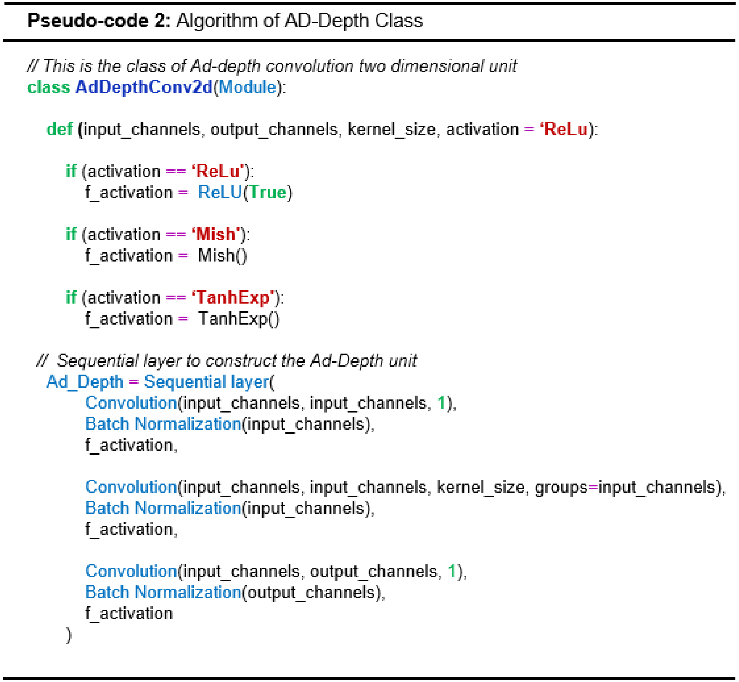Click the green 'def' keyword
Viewport: 739px width, 682px height.
(59, 130)
